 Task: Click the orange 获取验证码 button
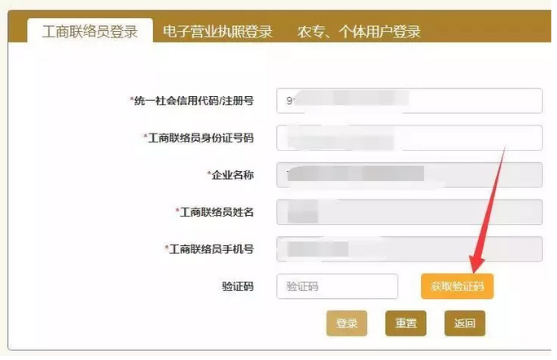click(457, 286)
